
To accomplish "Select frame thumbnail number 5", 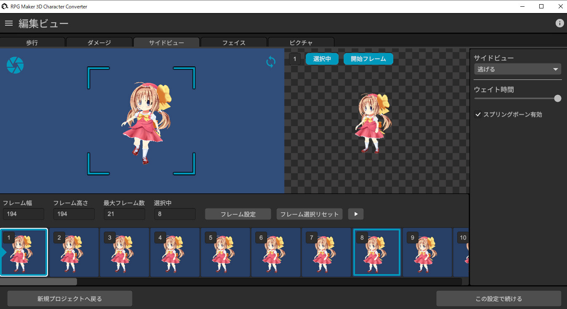I will (225, 252).
